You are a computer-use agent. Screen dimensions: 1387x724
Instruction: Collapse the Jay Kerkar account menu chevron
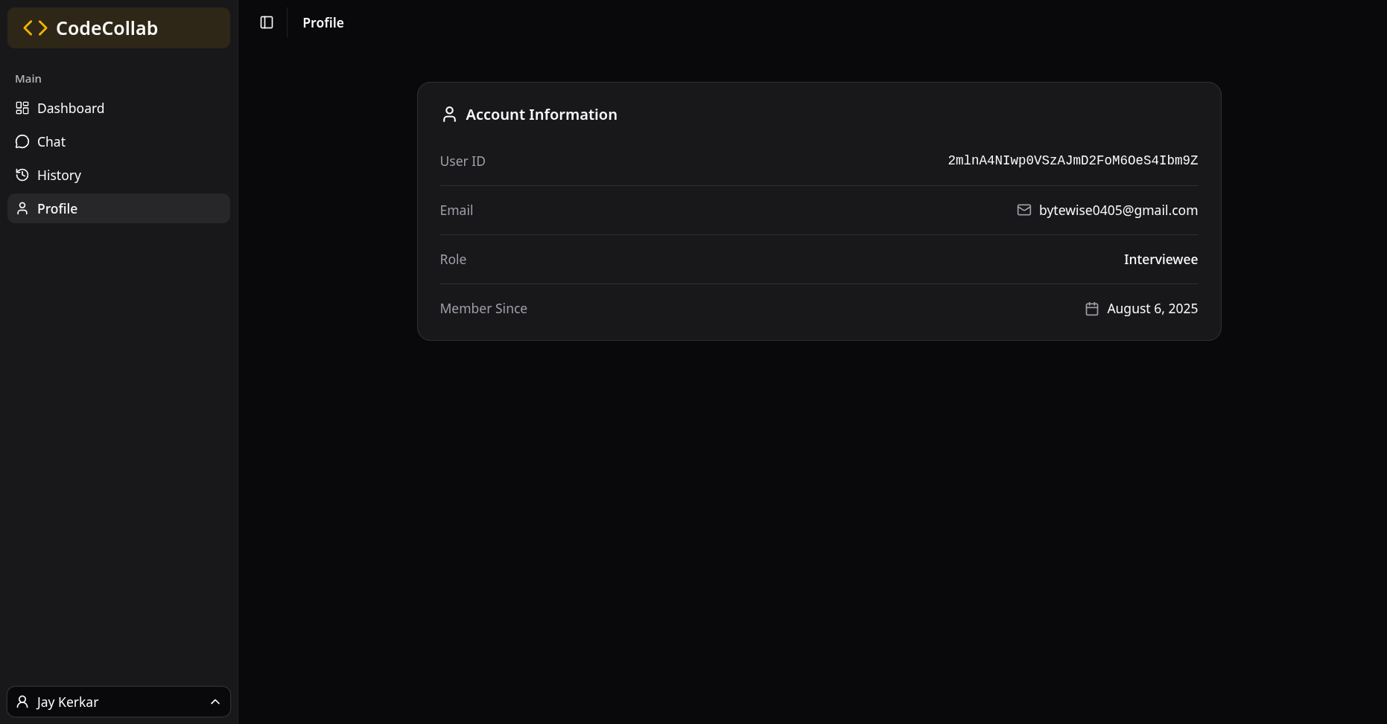tap(215, 702)
